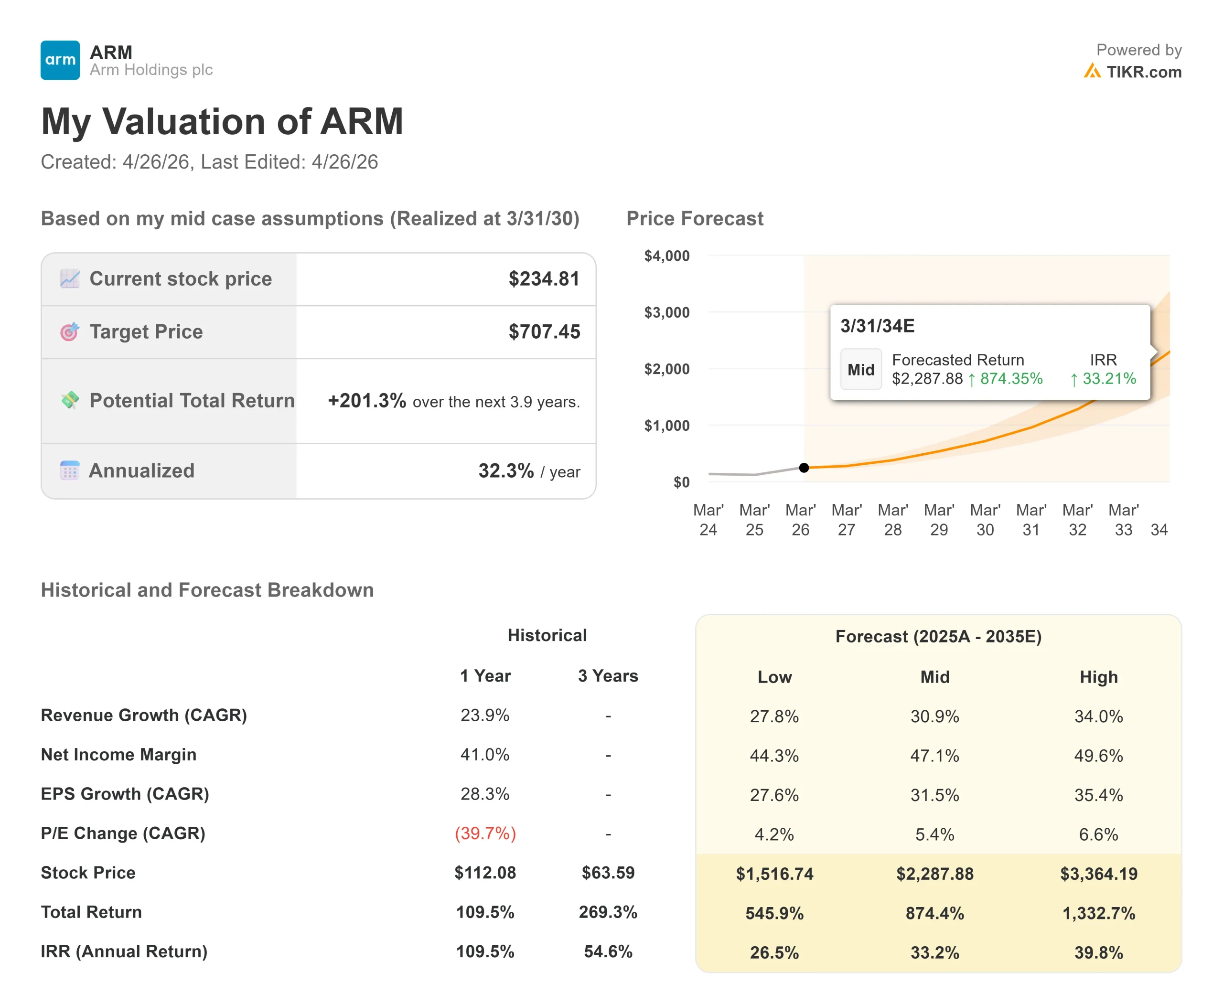The image size is (1223, 1004).
Task: Click the green arrow next to 874.35%
Action: click(971, 379)
